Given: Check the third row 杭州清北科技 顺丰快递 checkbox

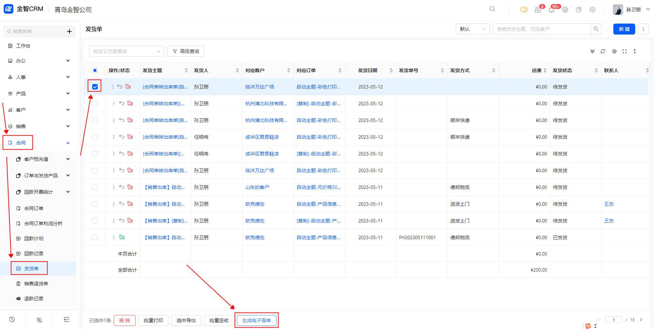Looking at the screenshot, I should (x=95, y=120).
